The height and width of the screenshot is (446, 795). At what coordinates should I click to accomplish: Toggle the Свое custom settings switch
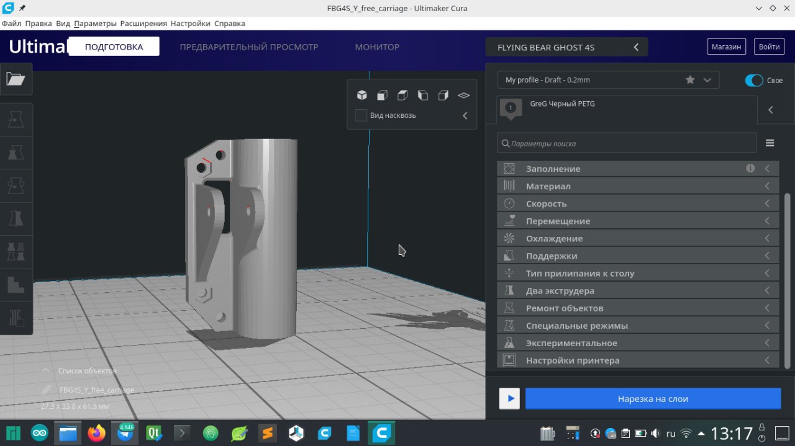click(x=754, y=81)
